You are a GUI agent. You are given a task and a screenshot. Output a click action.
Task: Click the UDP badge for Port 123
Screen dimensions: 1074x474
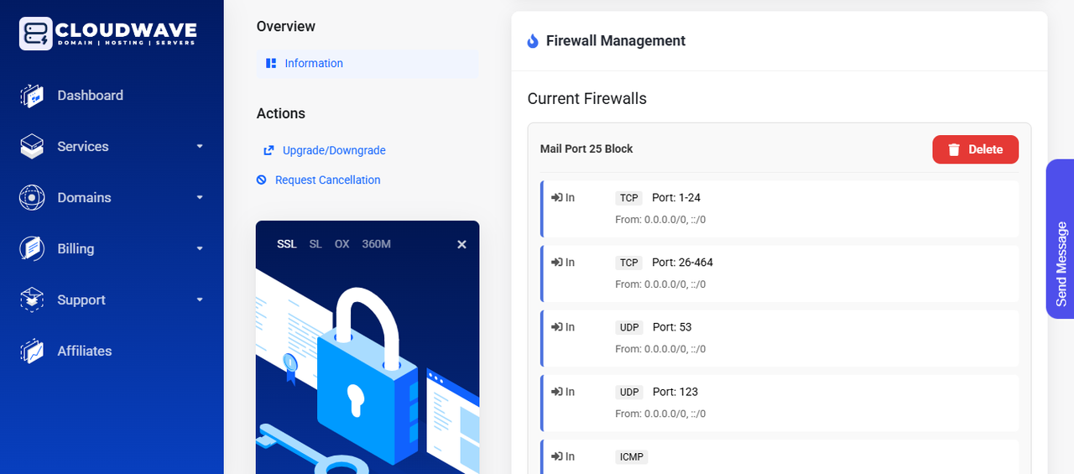click(629, 392)
